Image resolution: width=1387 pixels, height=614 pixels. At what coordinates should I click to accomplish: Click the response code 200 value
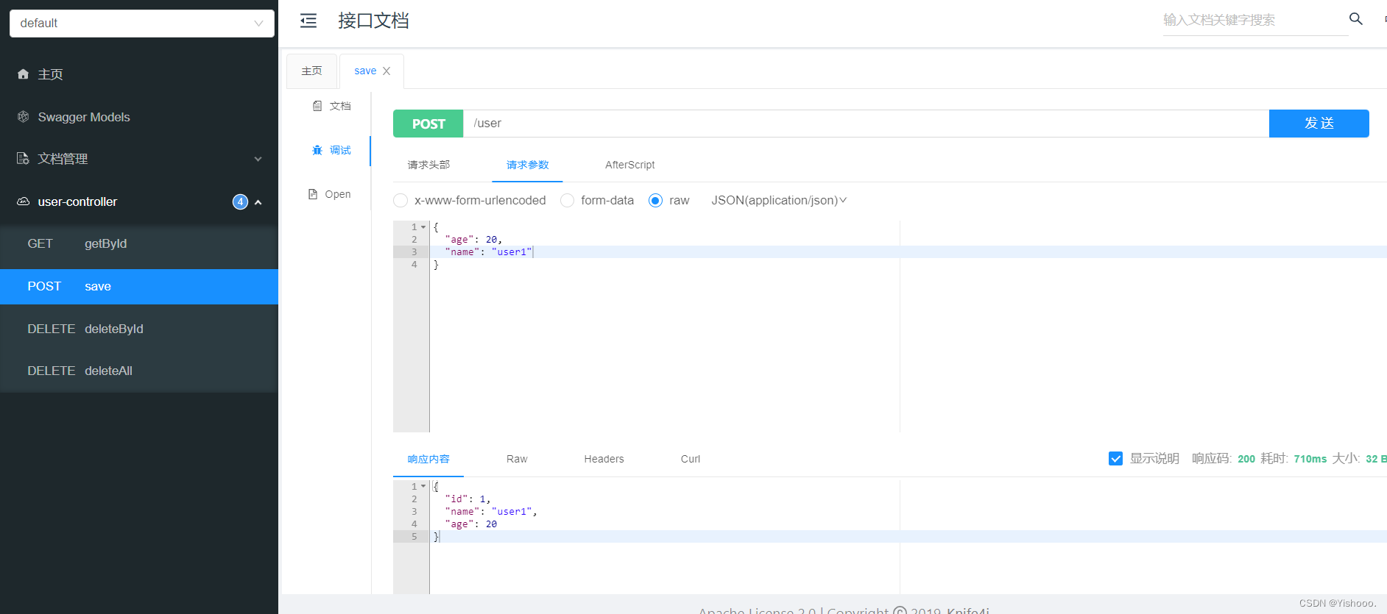pos(1246,459)
